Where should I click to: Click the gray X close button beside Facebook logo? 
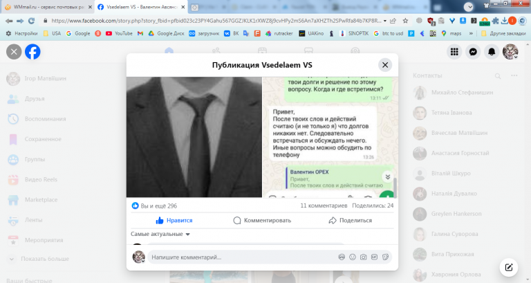(x=14, y=52)
